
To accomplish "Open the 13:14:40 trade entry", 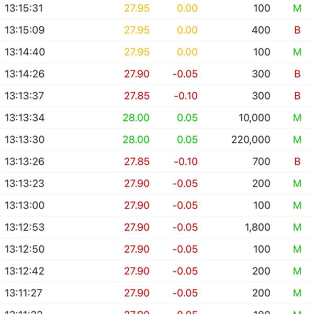I will (x=157, y=52).
